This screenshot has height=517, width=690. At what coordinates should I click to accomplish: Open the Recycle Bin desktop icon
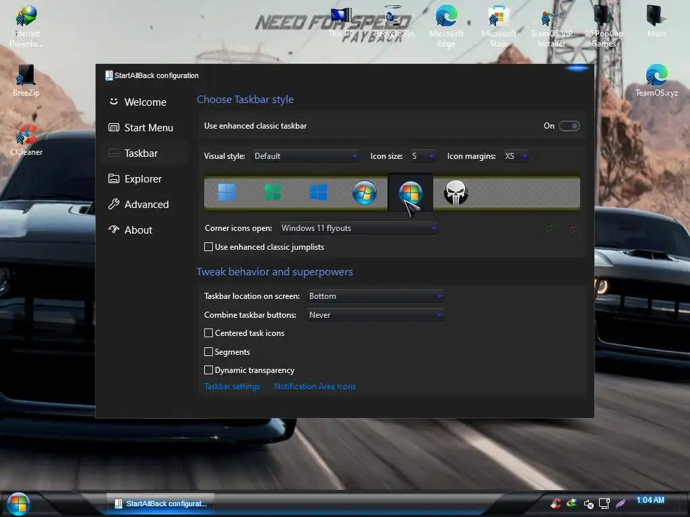coord(394,22)
